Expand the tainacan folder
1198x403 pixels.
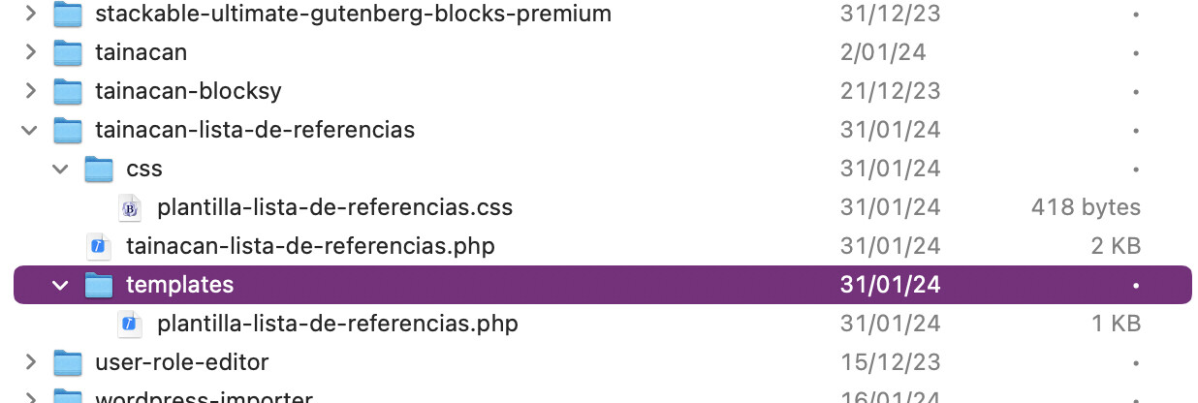point(31,52)
